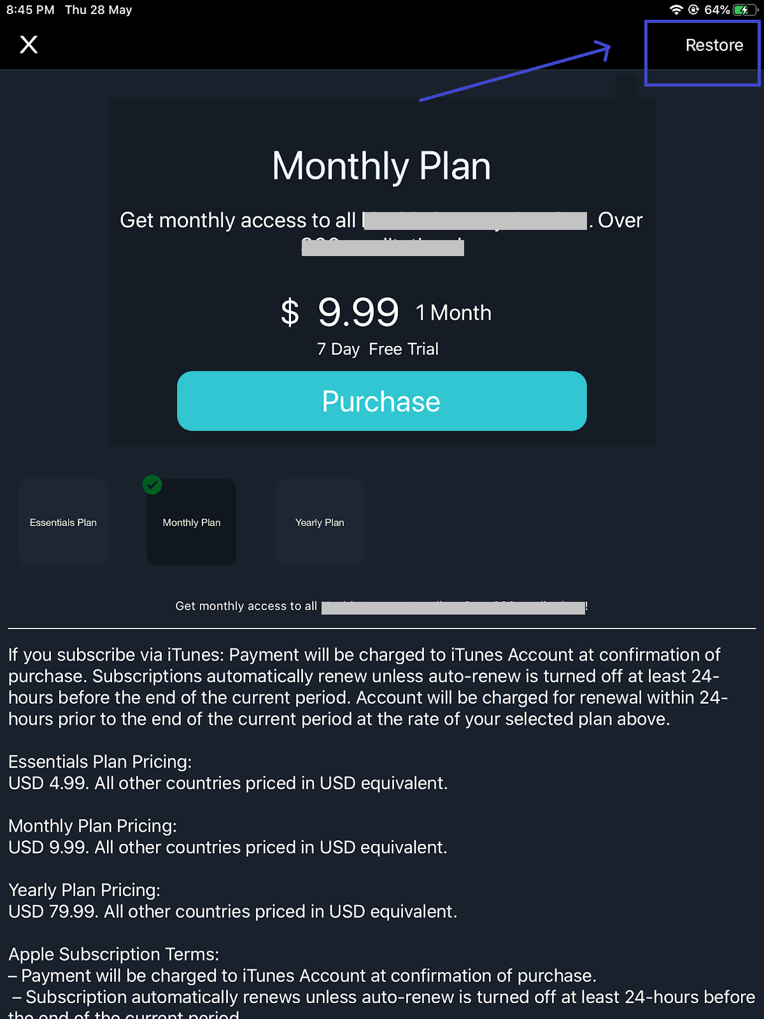
Task: Tap the Apple Subscription Terms heading
Action: [114, 954]
